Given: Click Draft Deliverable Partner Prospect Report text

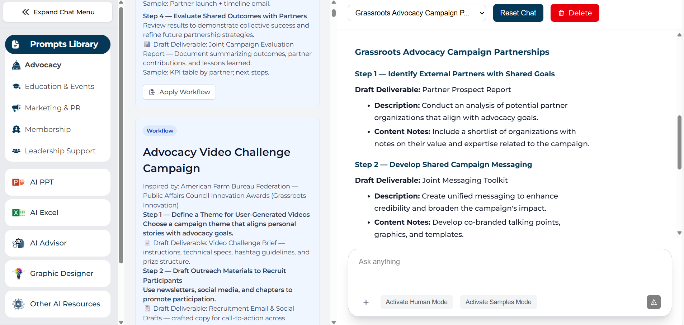Looking at the screenshot, I should 433,90.
